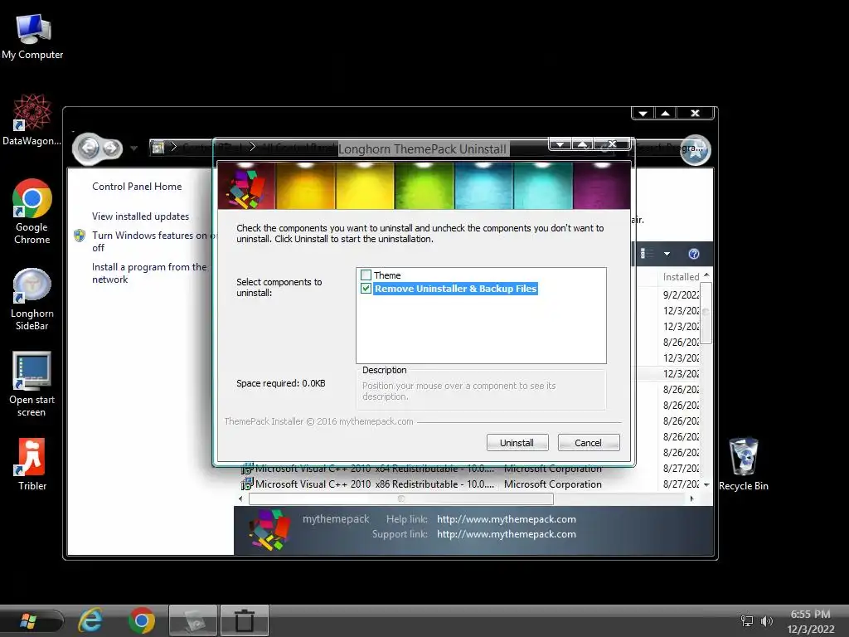This screenshot has width=849, height=637.
Task: Click the vertical scrollbar down arrow
Action: (x=706, y=484)
